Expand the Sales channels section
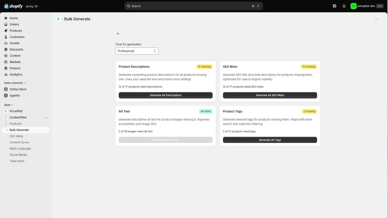Image resolution: width=388 pixels, height=218 pixels. (x=15, y=83)
